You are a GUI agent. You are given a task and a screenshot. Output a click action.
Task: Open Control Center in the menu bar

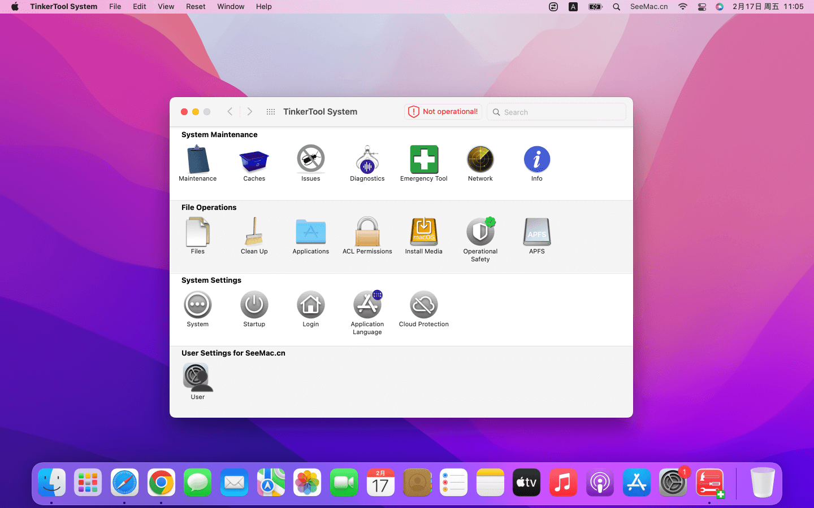(702, 7)
